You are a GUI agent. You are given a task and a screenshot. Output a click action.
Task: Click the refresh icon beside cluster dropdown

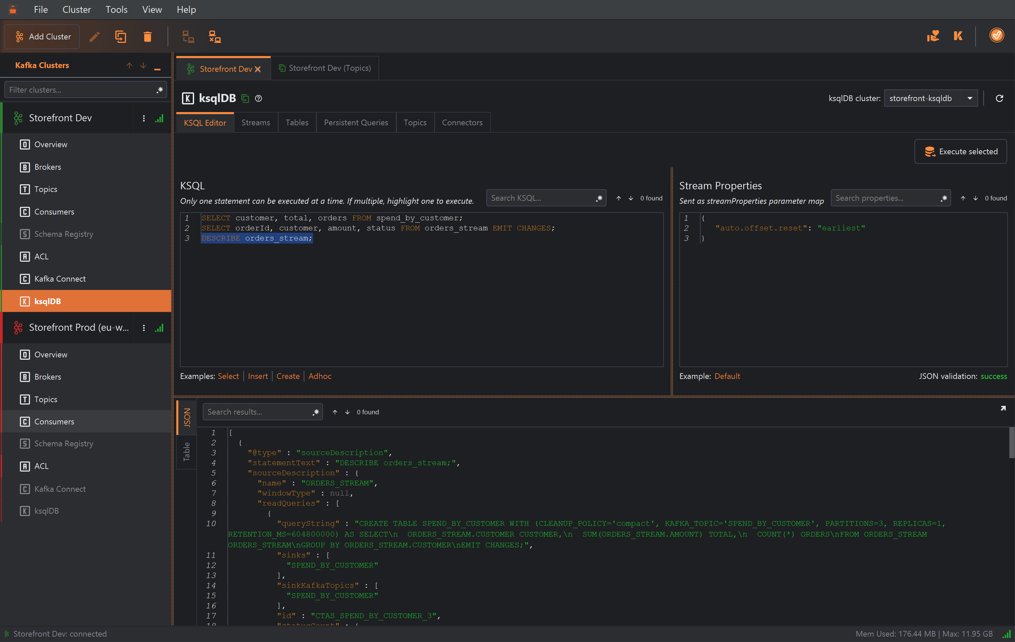pyautogui.click(x=999, y=98)
